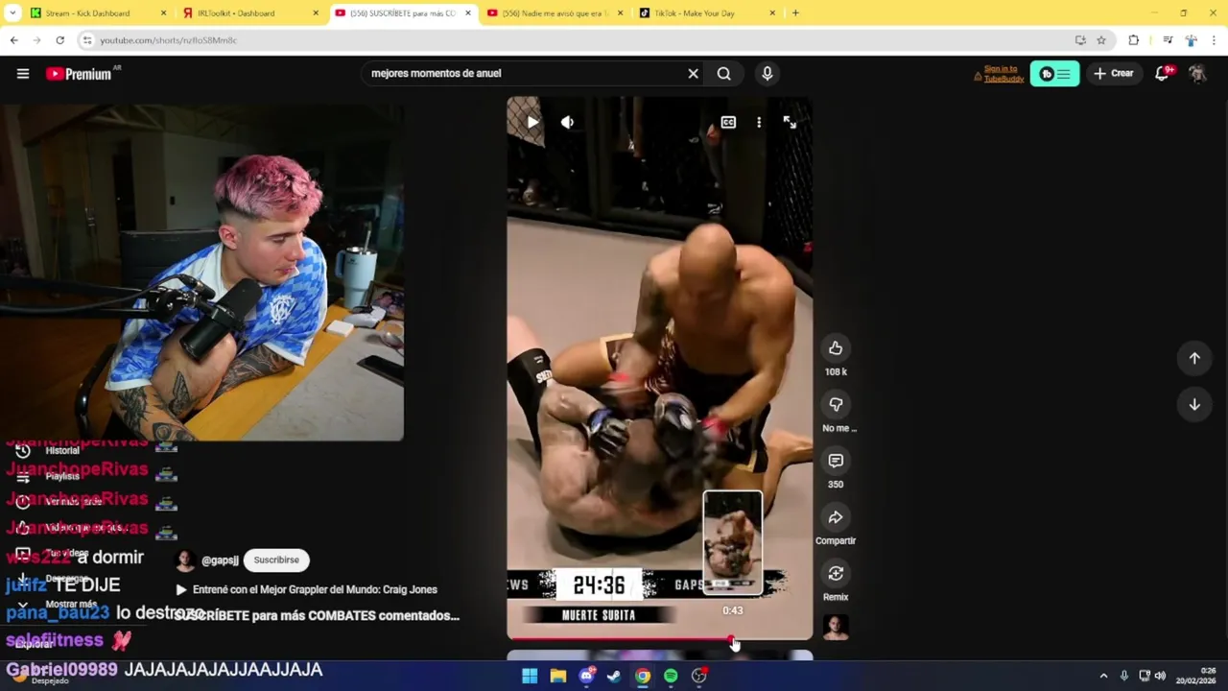This screenshot has height=691, width=1228.
Task: Open the tab search dropdown arrow
Action: (x=12, y=13)
